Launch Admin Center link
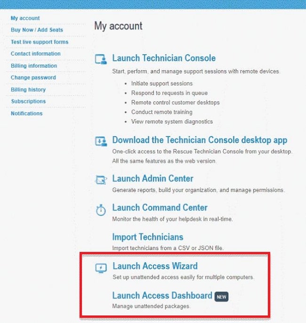This screenshot has width=306, height=323. tap(153, 178)
